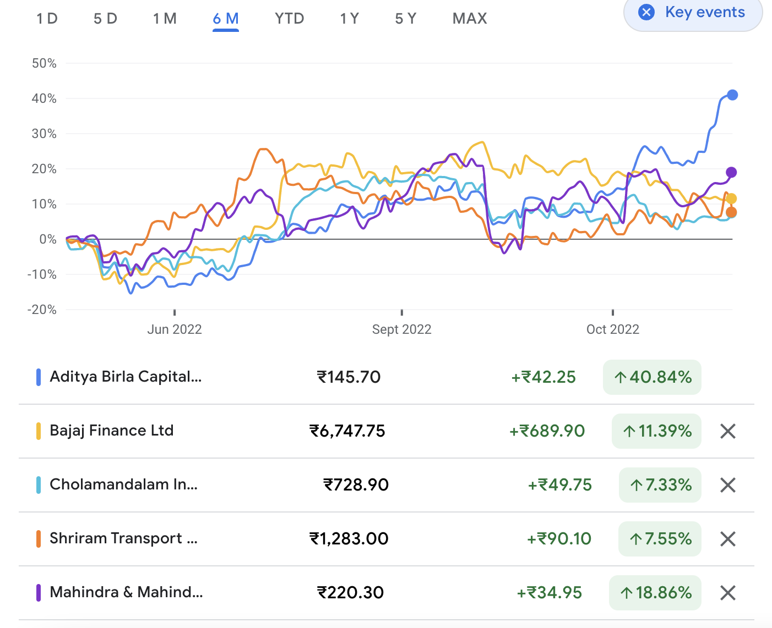Dismiss Key events using its X icon

(646, 12)
